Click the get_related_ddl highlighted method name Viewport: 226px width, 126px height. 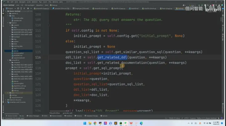112,57
